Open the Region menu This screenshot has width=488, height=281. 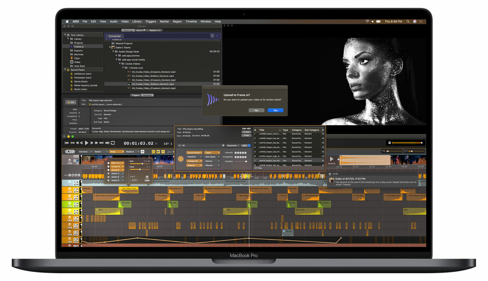(177, 21)
